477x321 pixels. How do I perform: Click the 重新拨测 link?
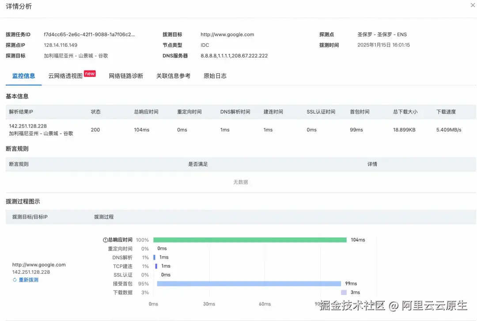pos(29,279)
